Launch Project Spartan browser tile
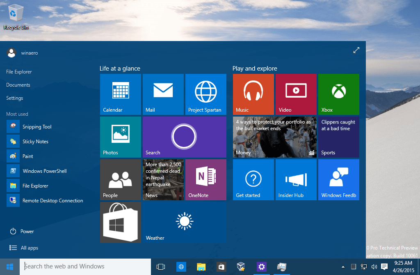The height and width of the screenshot is (275, 420). coord(206,94)
